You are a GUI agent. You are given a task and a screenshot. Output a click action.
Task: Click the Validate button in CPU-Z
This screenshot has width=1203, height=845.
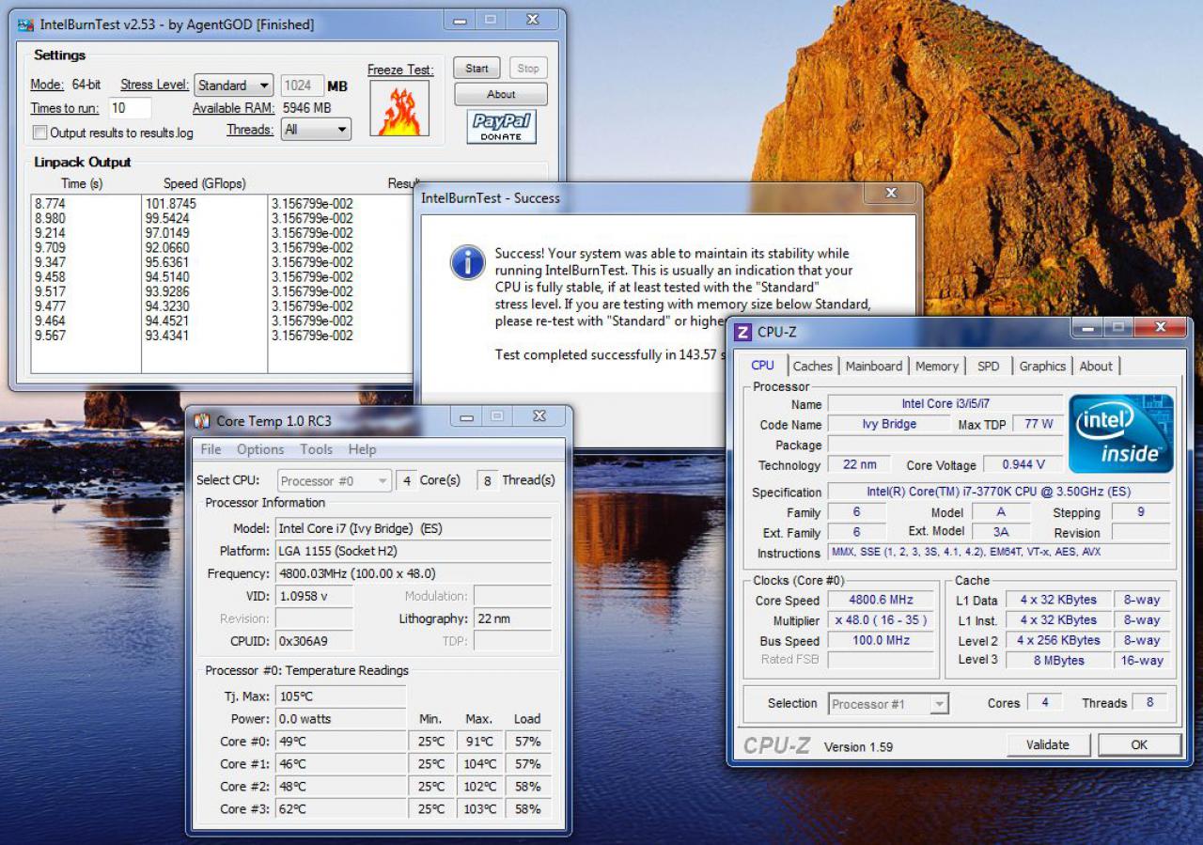pos(1047,744)
